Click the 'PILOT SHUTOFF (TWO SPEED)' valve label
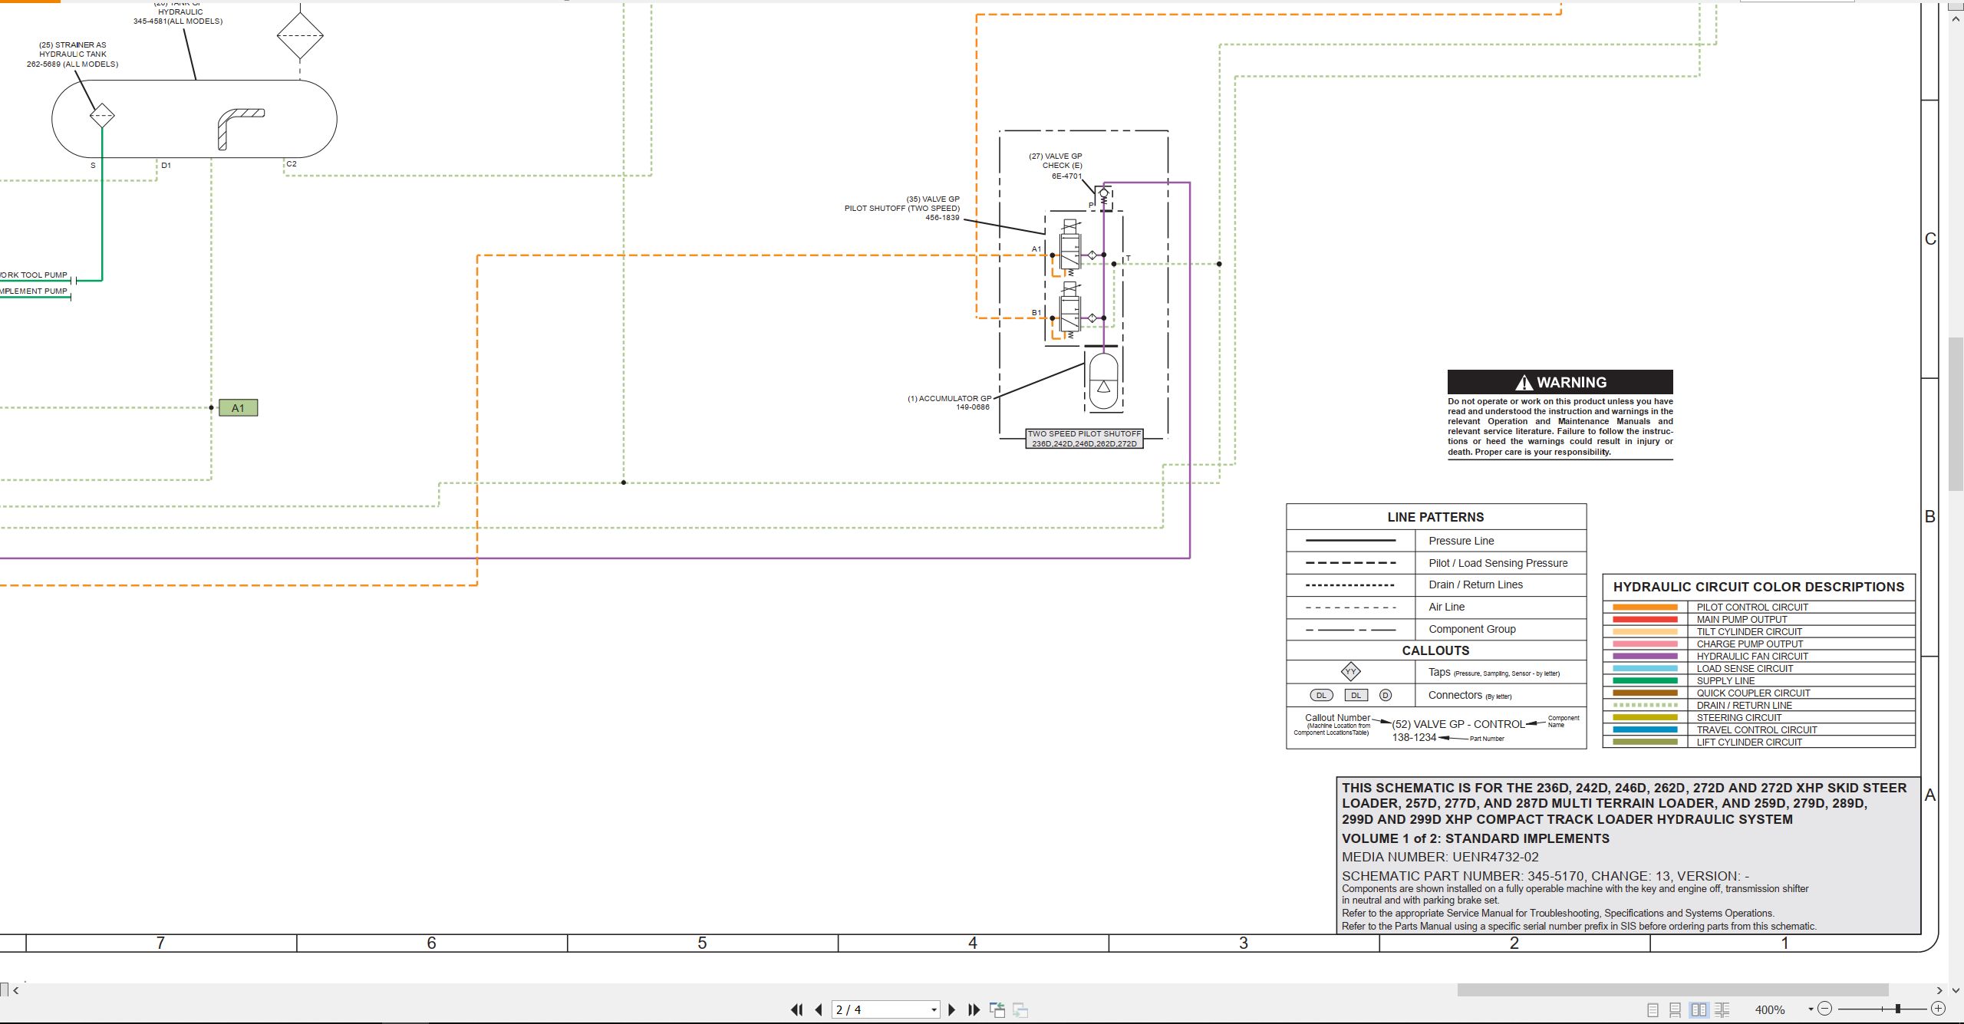The image size is (1964, 1024). [901, 209]
